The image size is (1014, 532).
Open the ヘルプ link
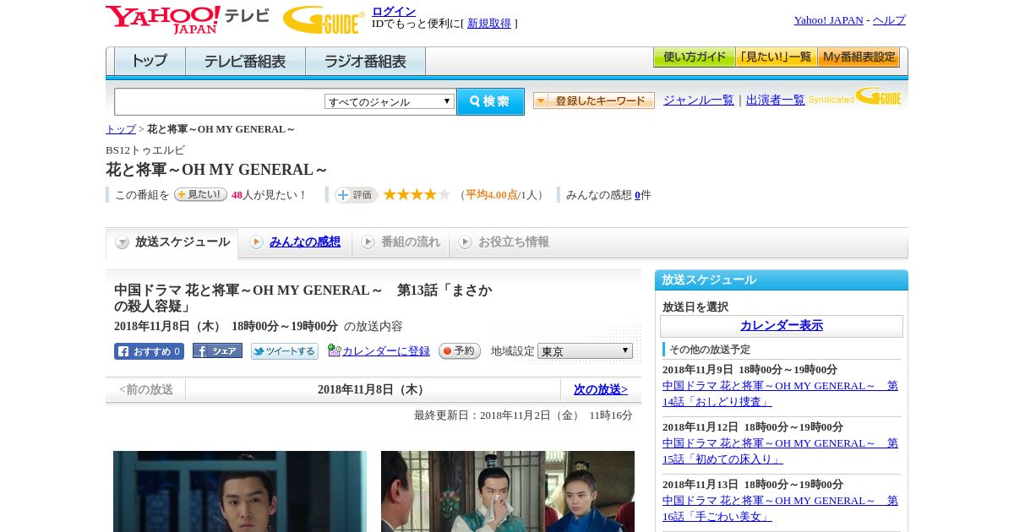(x=889, y=19)
